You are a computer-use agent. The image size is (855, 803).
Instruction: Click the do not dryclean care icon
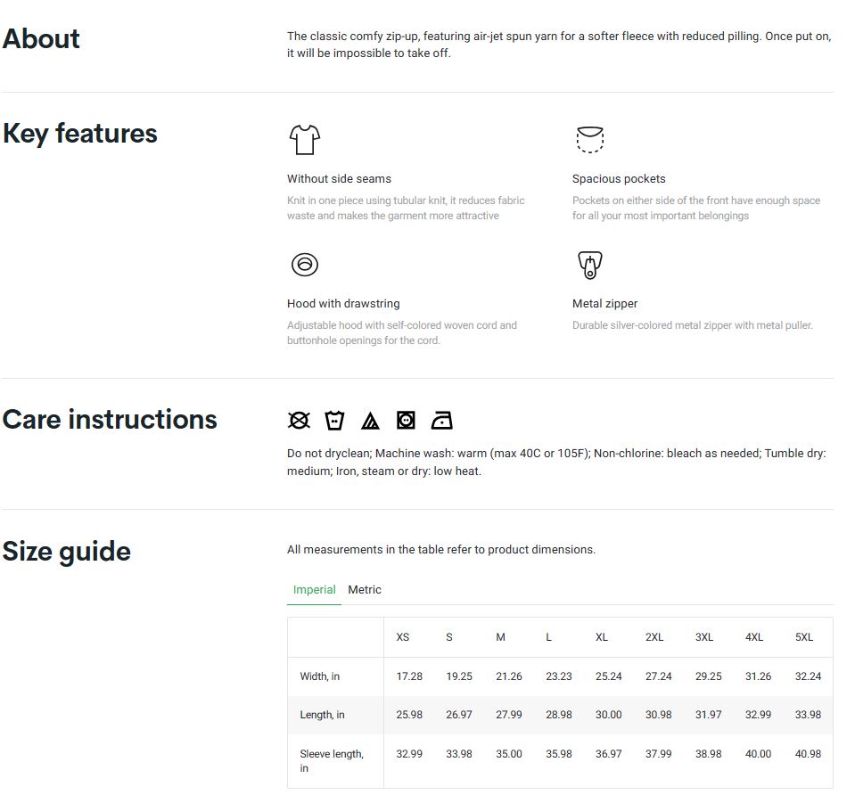(x=300, y=421)
